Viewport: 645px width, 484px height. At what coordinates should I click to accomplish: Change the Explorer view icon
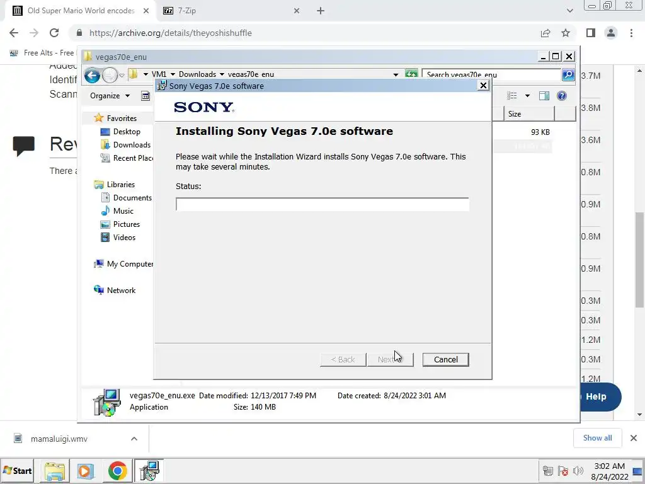click(511, 96)
